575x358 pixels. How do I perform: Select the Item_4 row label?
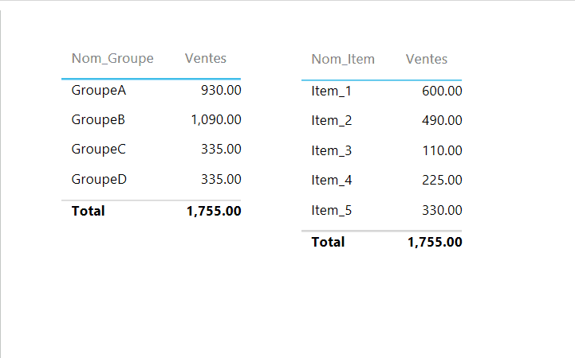(x=332, y=181)
